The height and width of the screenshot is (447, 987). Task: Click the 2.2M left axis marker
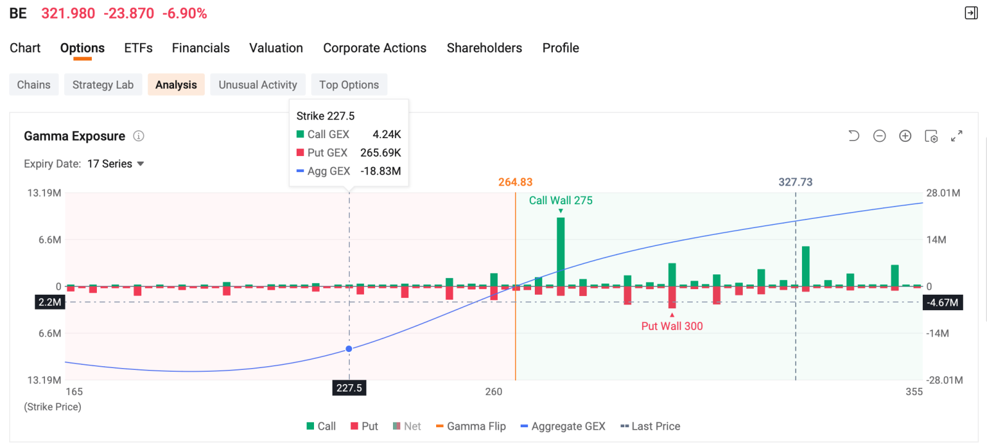click(50, 302)
